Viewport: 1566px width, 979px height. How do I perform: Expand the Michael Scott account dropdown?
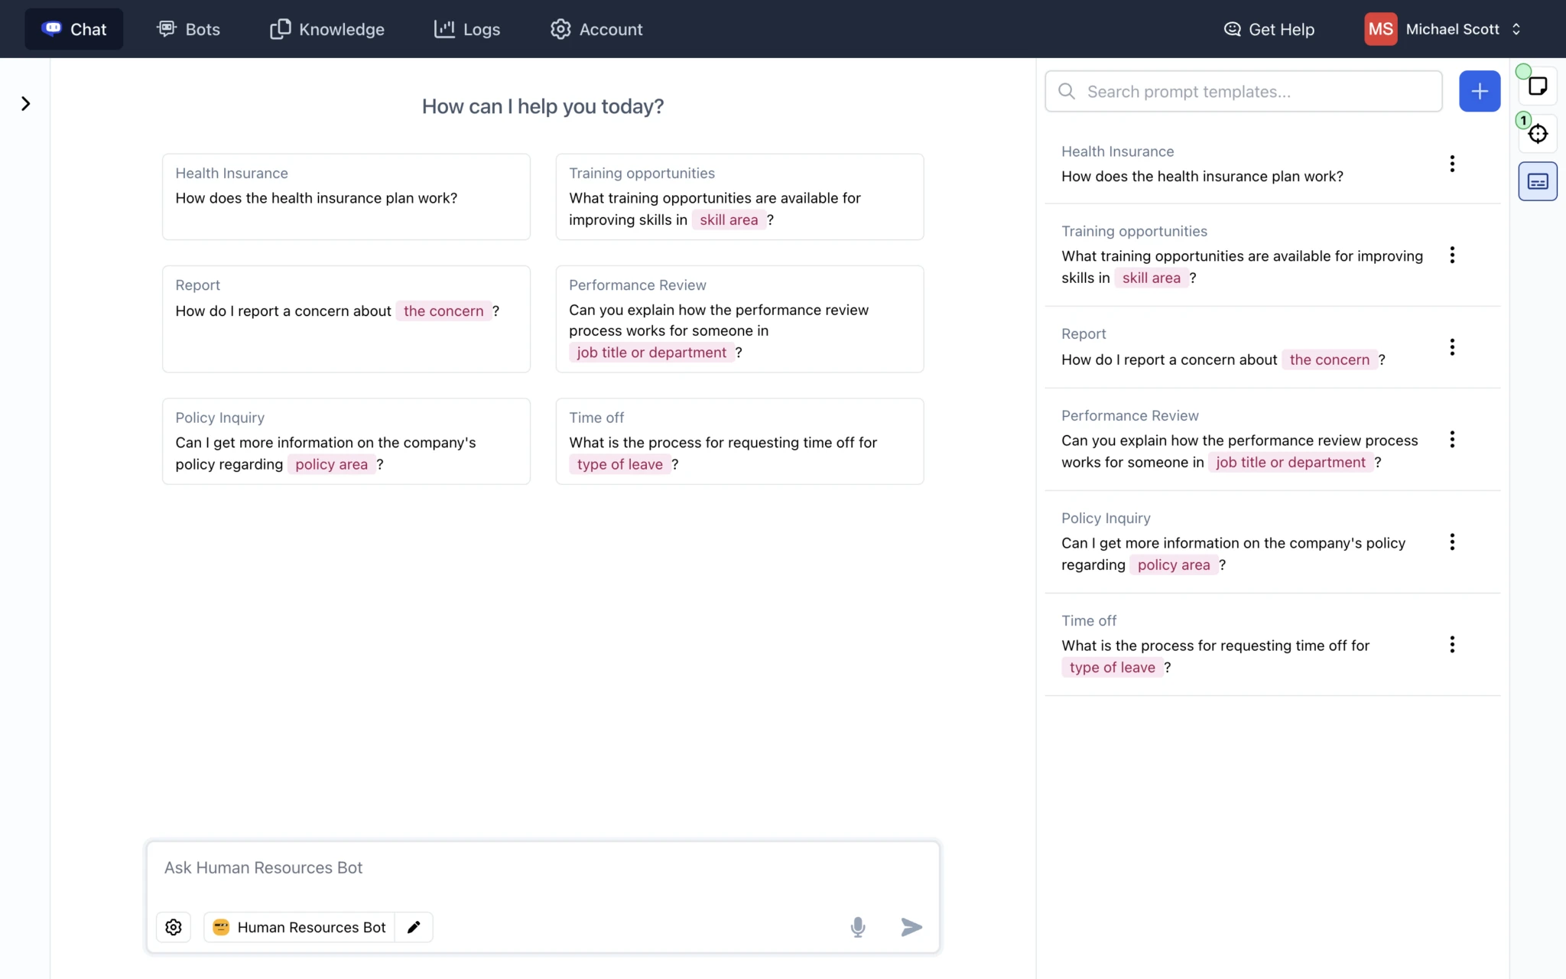(x=1516, y=28)
